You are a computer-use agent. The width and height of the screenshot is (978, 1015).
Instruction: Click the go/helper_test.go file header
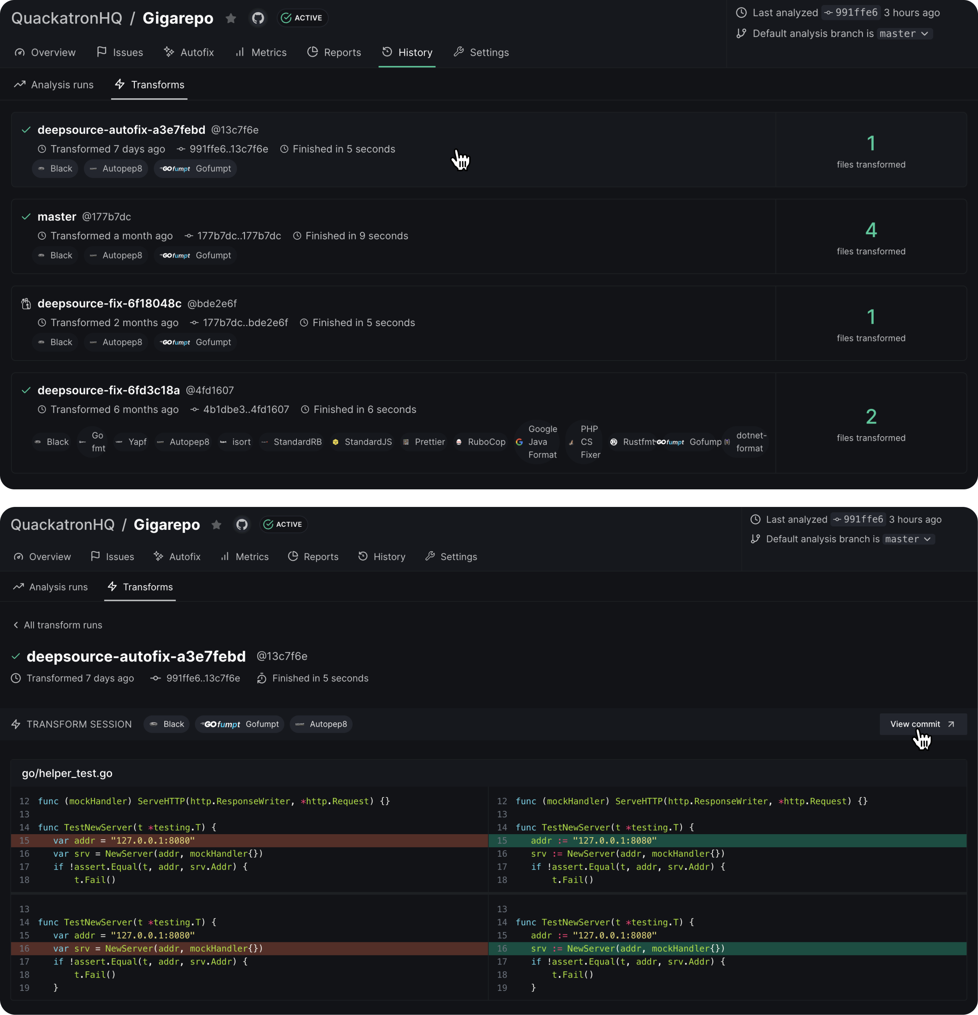[67, 773]
